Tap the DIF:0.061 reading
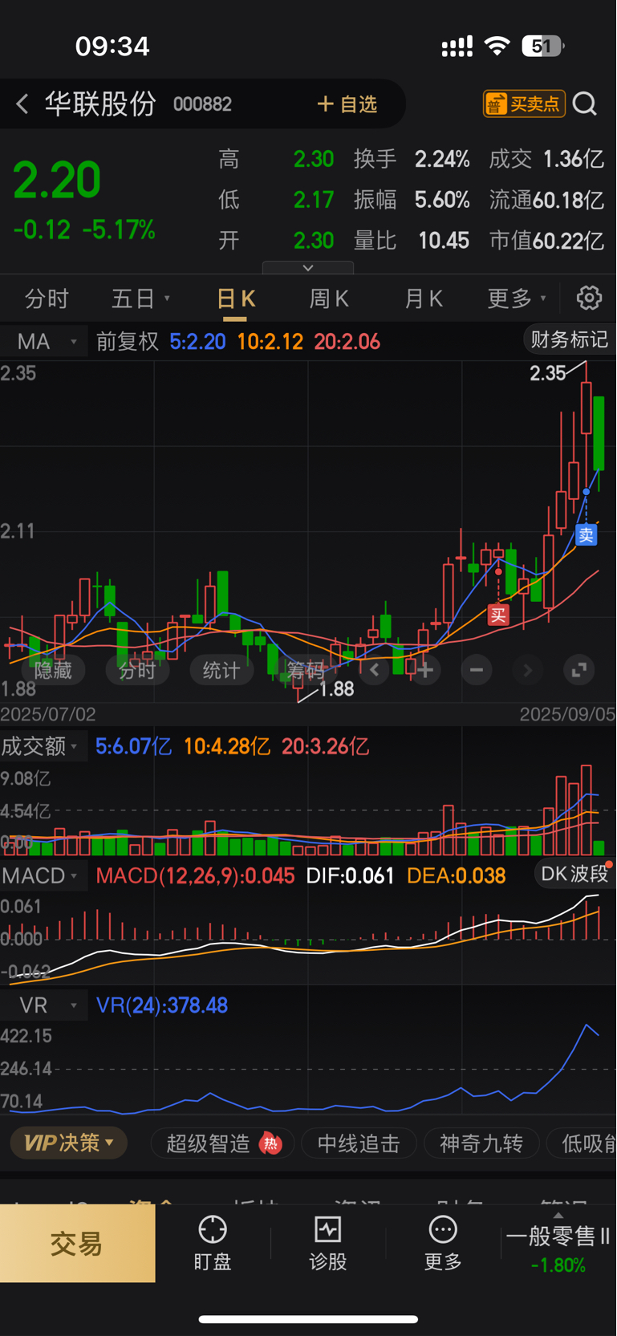The height and width of the screenshot is (1336, 617). (350, 875)
